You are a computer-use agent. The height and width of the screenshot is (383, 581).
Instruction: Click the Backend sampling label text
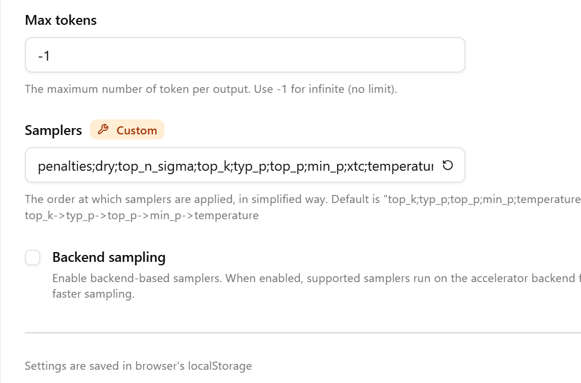click(109, 257)
